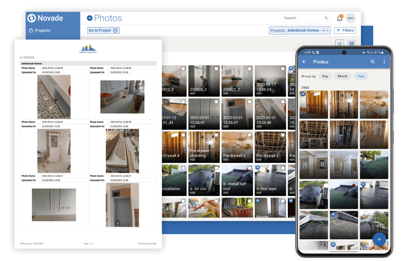Open the three-dot overflow menu in mobile Photos
Screen dimensions: 405x261
click(x=384, y=62)
